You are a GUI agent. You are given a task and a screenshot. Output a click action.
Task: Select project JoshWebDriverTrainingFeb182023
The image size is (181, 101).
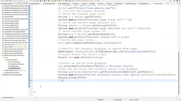tap(14, 32)
